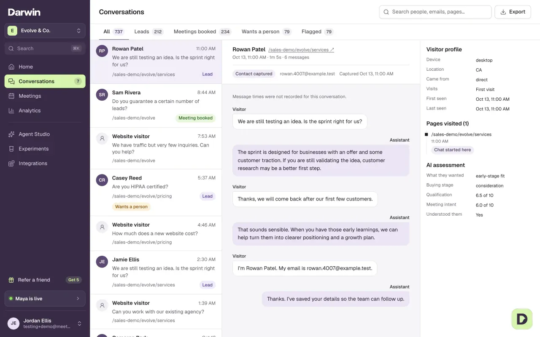Screen dimensions: 540x337
Task: Focus the sidebar Search field
Action: (x=45, y=48)
